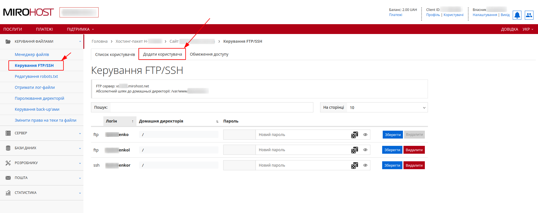538x213 pixels.
Task: Open Менеджер файлів link
Action: (32, 55)
